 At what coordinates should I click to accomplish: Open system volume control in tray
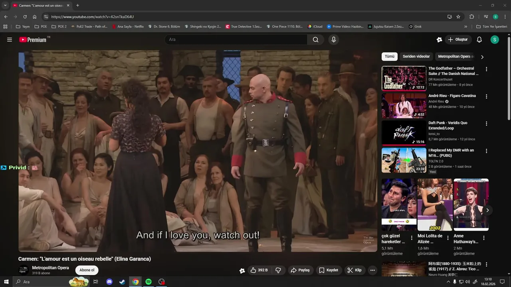[x=467, y=282]
